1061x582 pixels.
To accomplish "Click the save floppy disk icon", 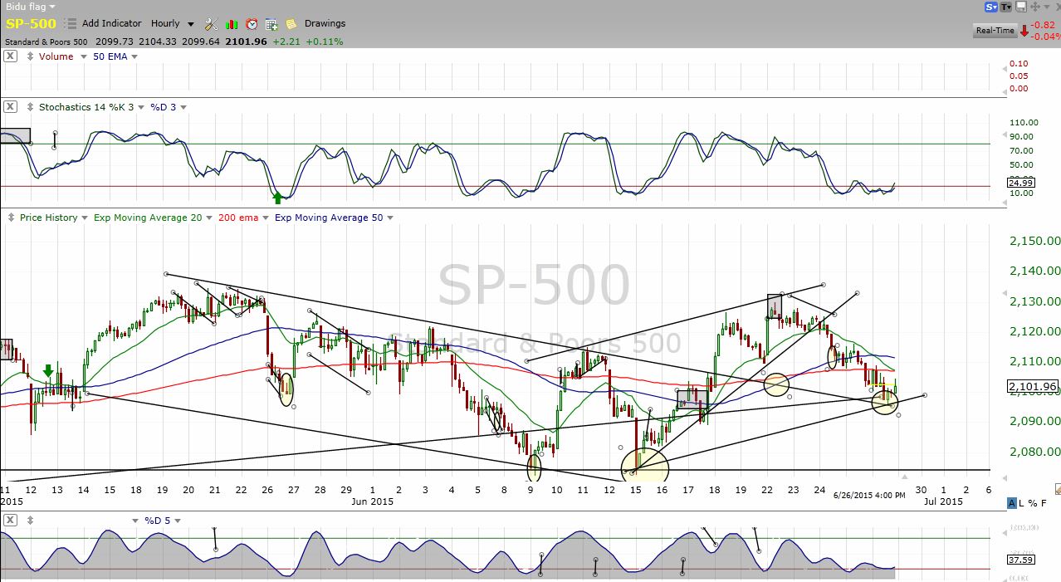I will coord(1021,7).
